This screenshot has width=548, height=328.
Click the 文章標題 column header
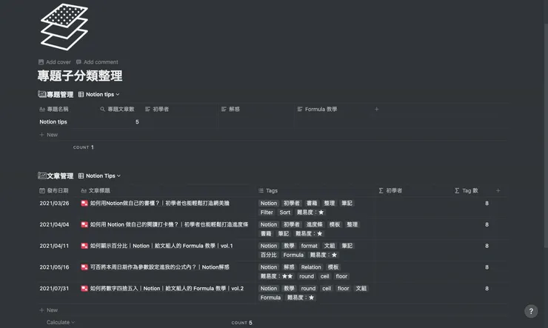(96, 191)
